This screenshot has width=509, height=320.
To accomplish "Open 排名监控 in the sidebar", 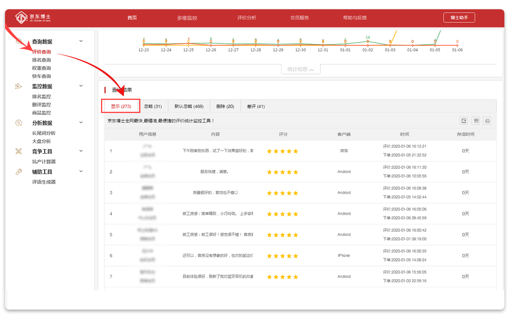I will click(42, 97).
